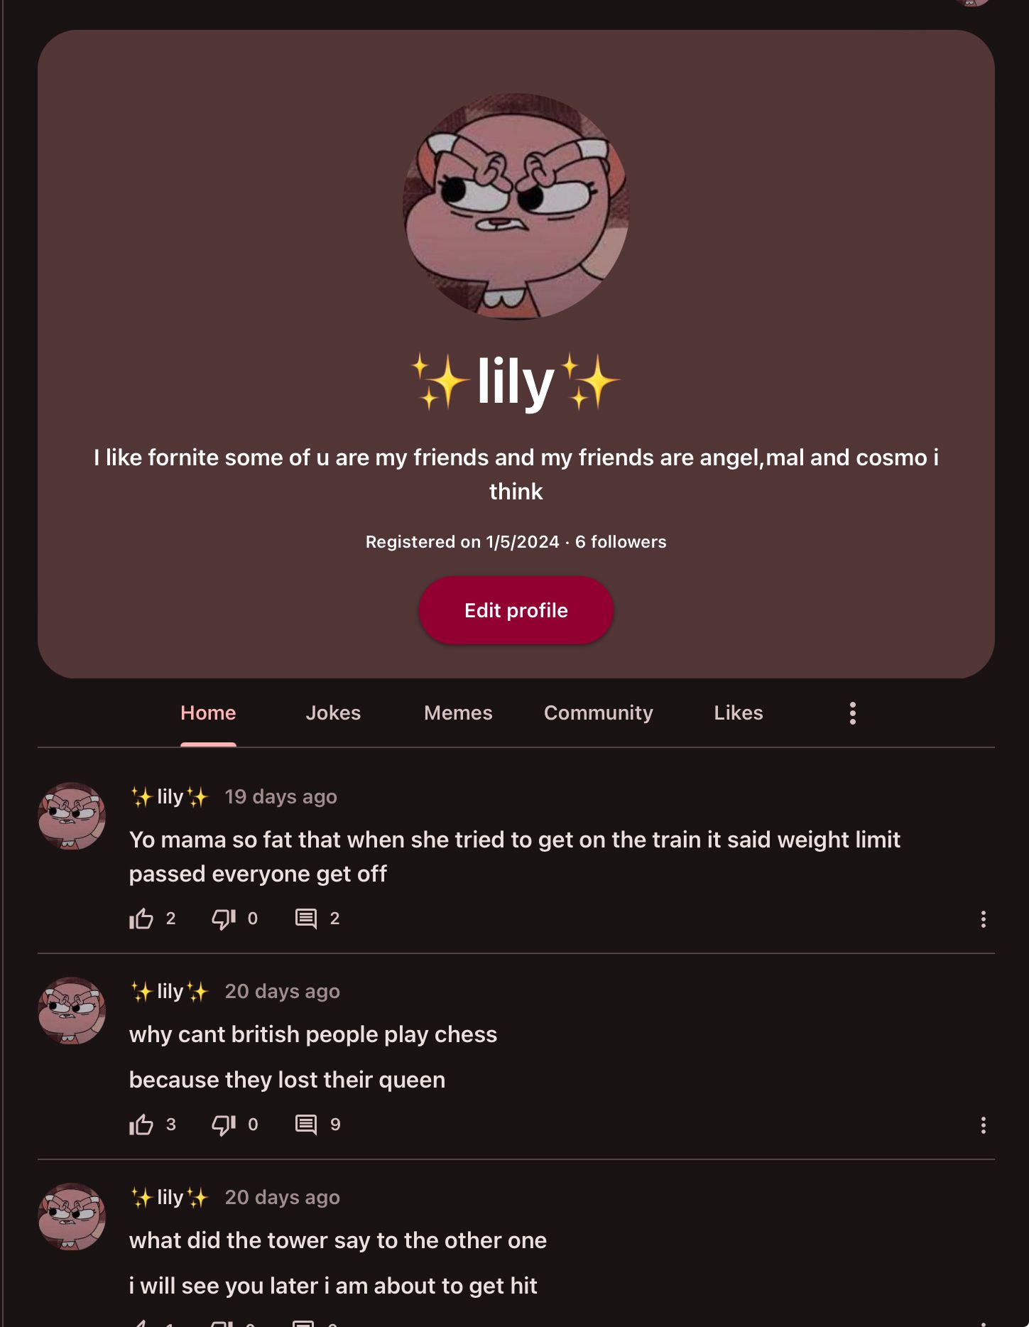Image resolution: width=1029 pixels, height=1327 pixels.
Task: Click avatar beside the tower joke
Action: pos(72,1217)
